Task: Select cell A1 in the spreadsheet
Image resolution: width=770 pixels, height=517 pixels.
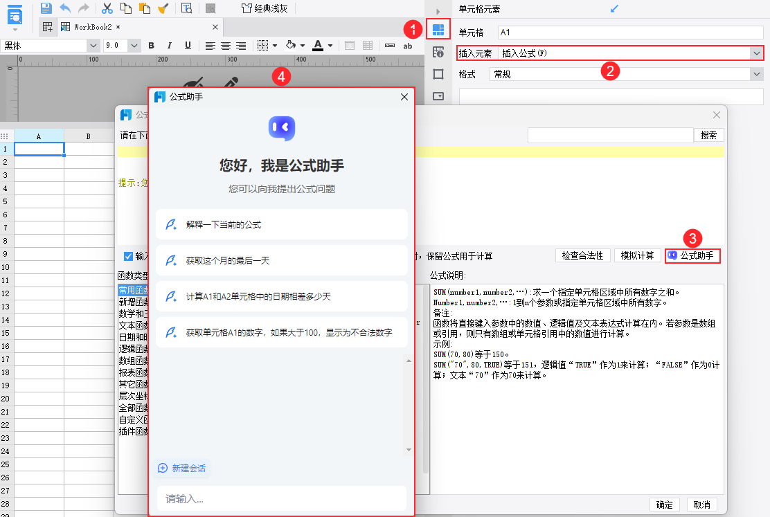Action: tap(39, 149)
